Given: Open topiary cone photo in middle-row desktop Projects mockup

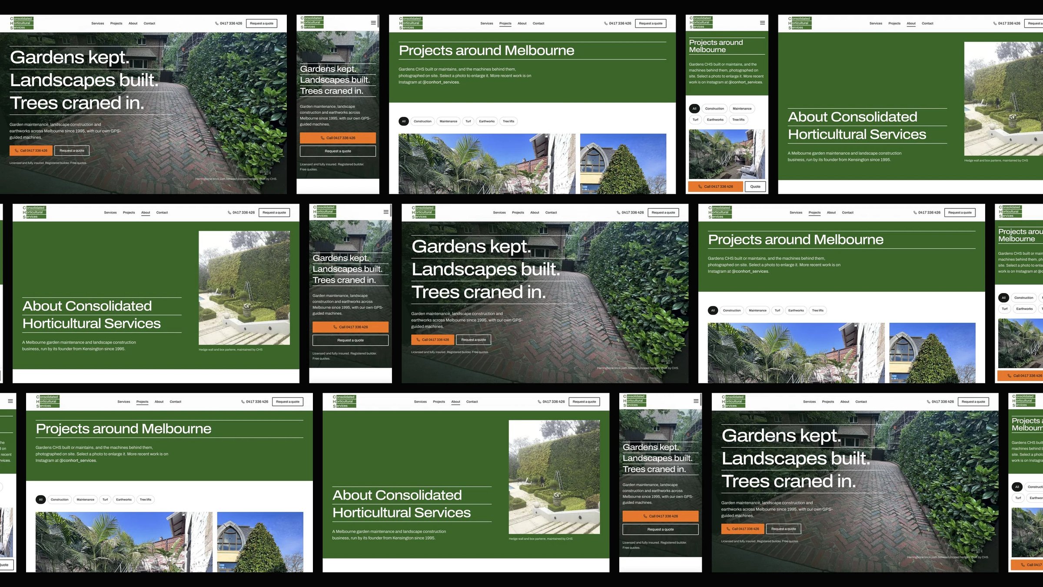Looking at the screenshot, I should coord(932,353).
